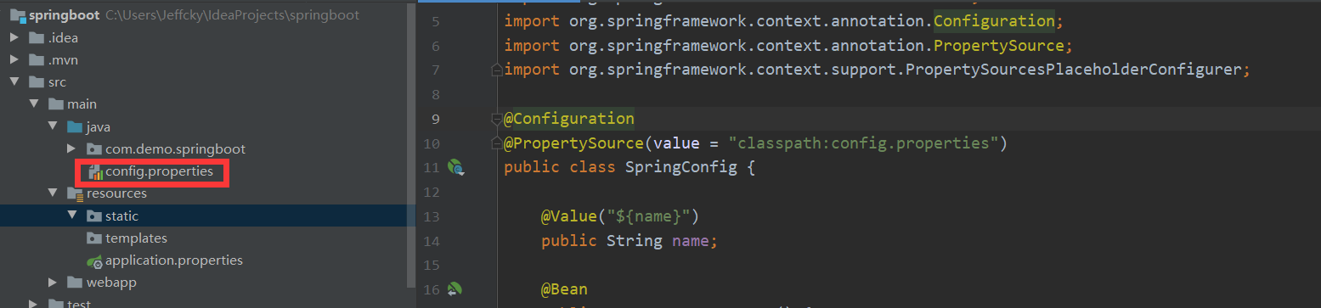
Task: Click the SpringConfig class name
Action: point(680,167)
